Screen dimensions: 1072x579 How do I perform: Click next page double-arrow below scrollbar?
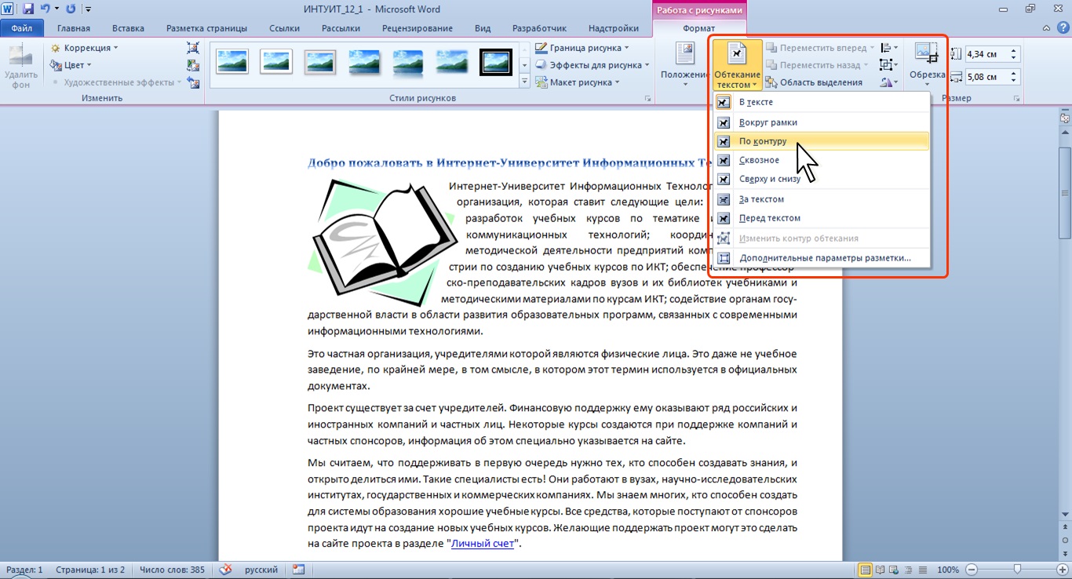click(x=1065, y=553)
